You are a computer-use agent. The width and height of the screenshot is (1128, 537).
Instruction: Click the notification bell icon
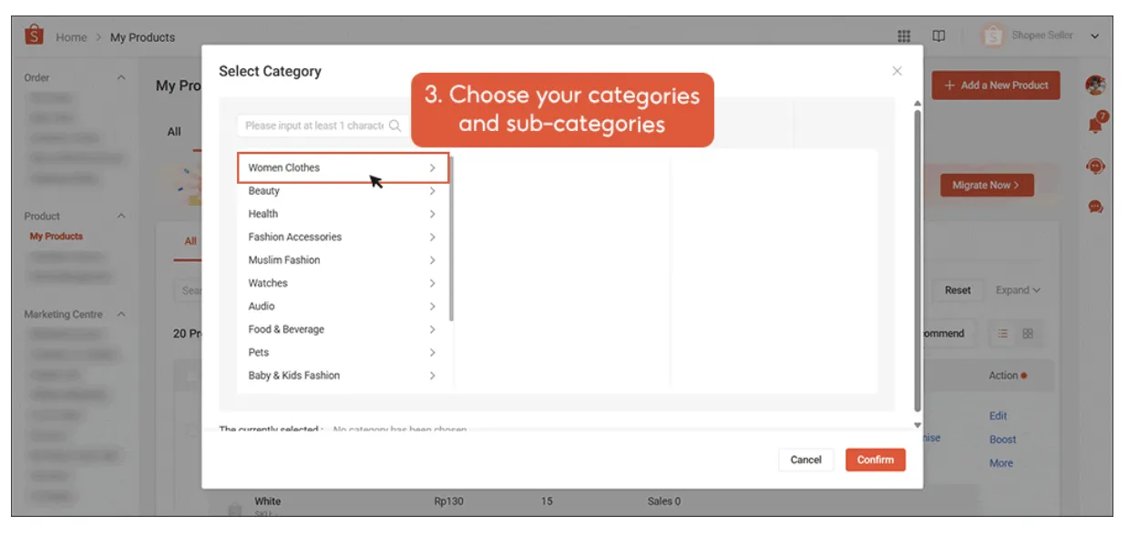[x=1096, y=125]
